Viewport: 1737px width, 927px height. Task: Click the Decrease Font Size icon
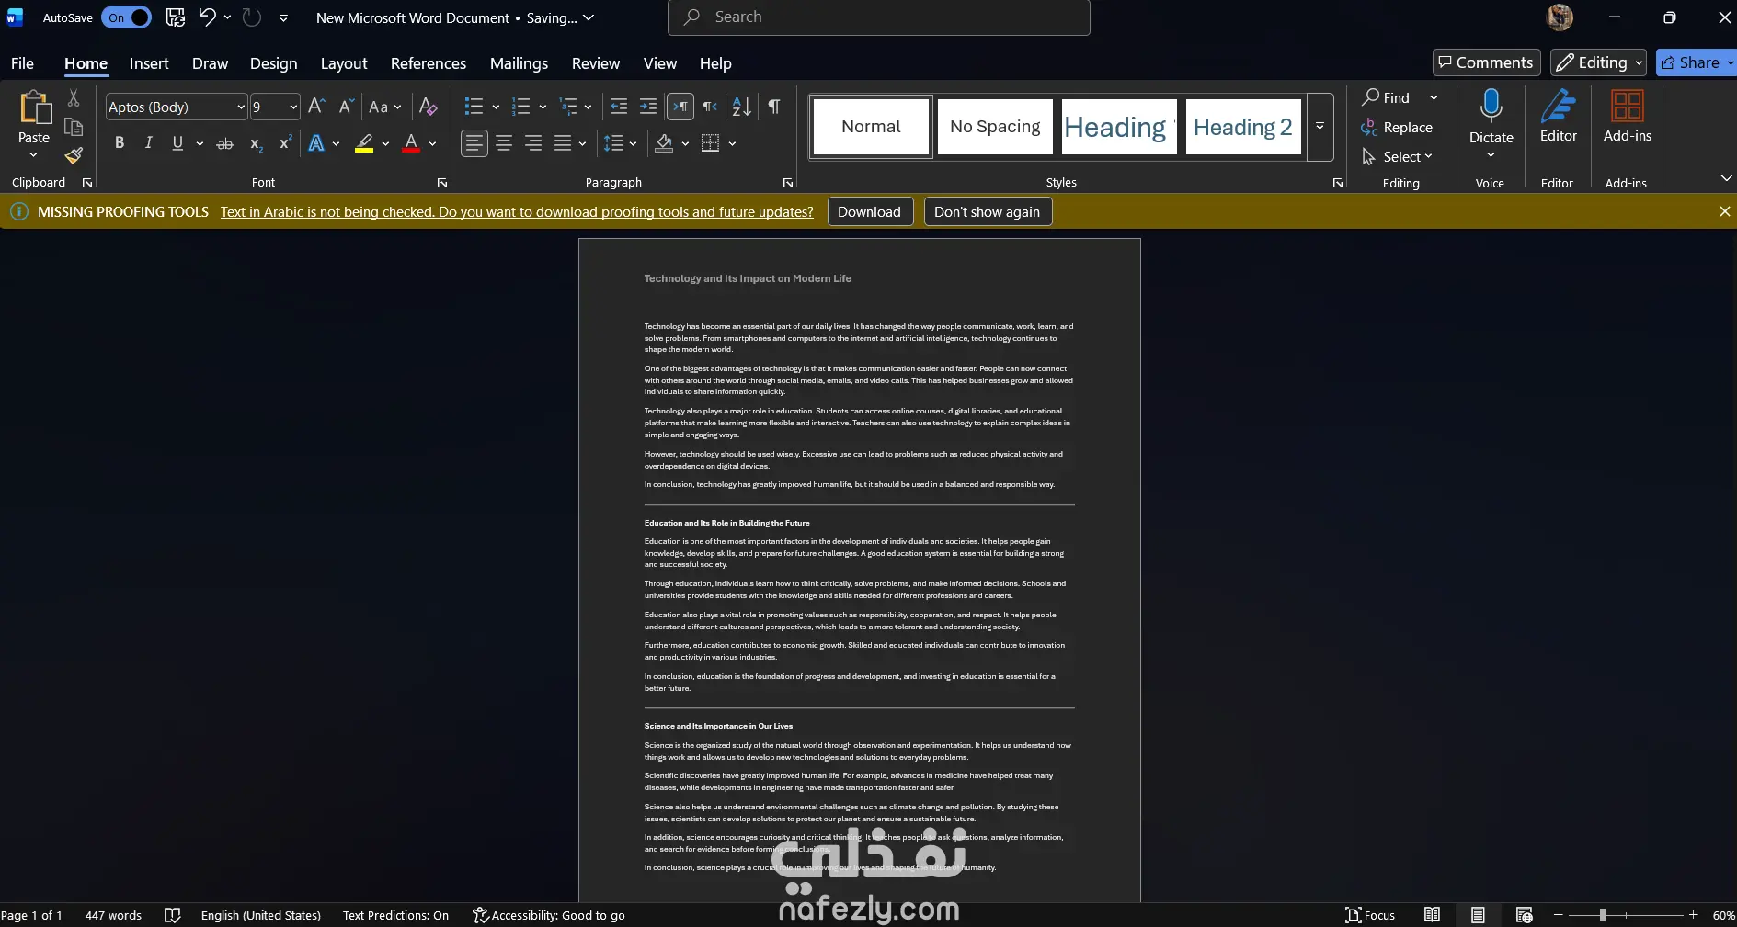pyautogui.click(x=346, y=107)
